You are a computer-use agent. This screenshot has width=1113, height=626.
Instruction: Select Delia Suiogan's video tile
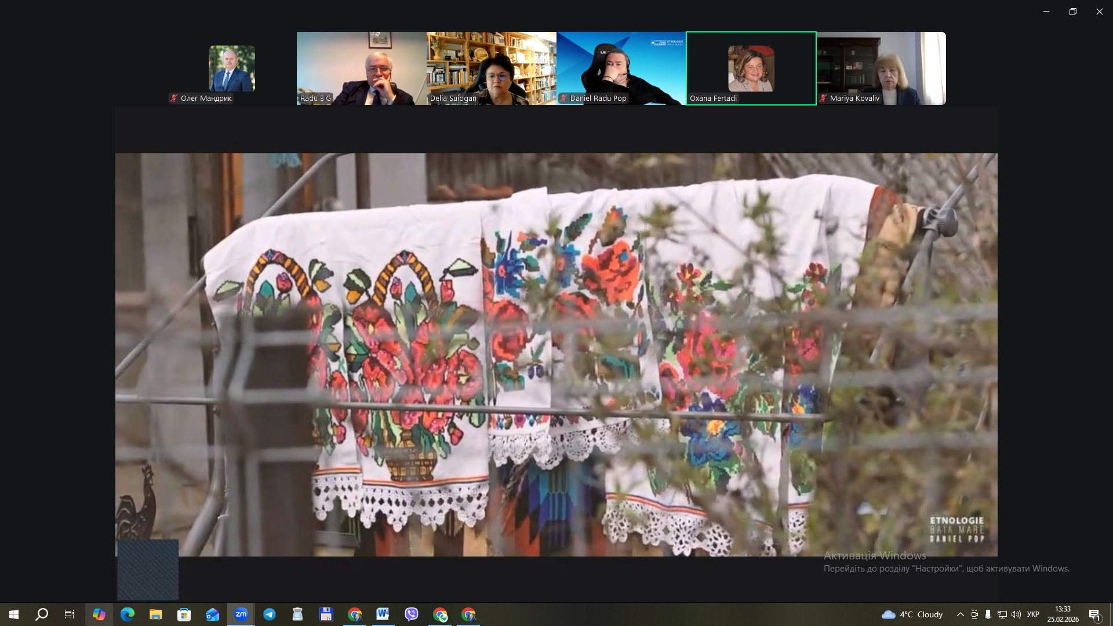pos(491,68)
